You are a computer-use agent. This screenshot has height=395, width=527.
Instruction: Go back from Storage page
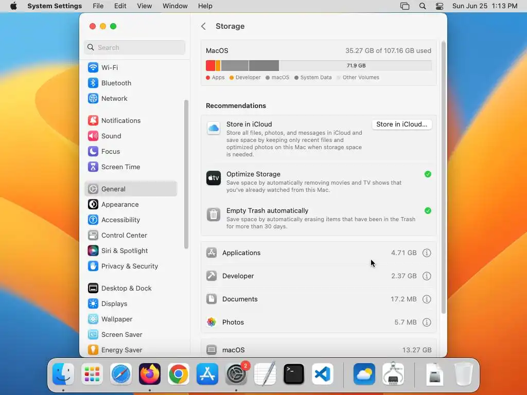pos(203,26)
